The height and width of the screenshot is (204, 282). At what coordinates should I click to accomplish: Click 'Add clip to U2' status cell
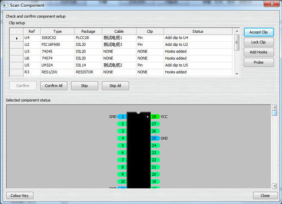click(x=198, y=45)
